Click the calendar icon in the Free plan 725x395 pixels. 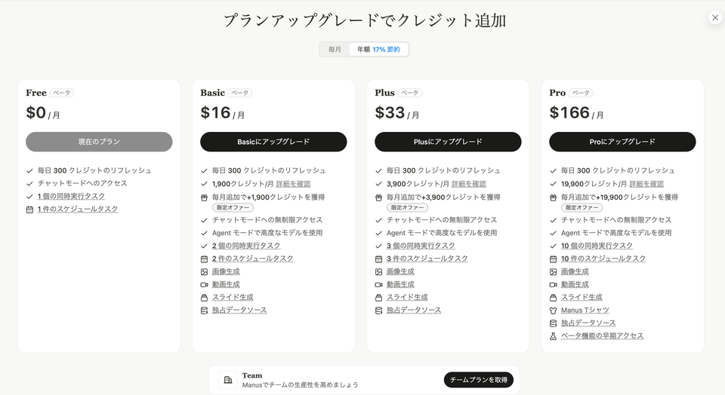[x=29, y=209]
